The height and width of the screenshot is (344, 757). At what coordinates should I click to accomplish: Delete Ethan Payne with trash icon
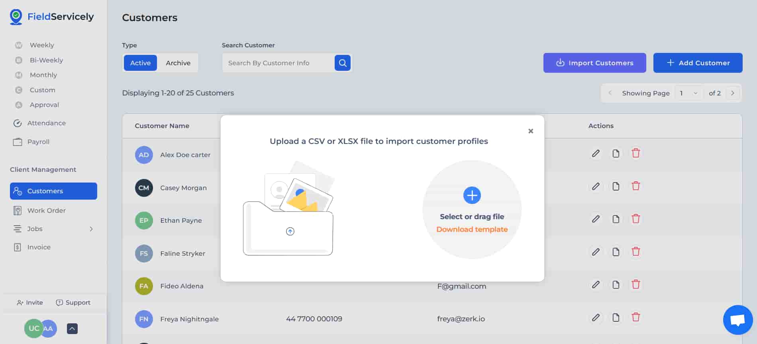point(636,219)
